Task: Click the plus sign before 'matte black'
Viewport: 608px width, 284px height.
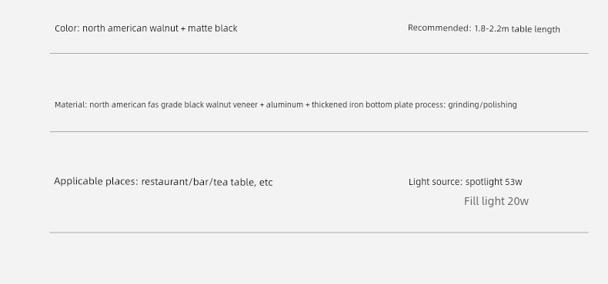Action: pyautogui.click(x=183, y=28)
